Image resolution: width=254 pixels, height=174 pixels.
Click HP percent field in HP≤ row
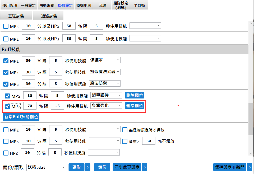(x=27, y=152)
